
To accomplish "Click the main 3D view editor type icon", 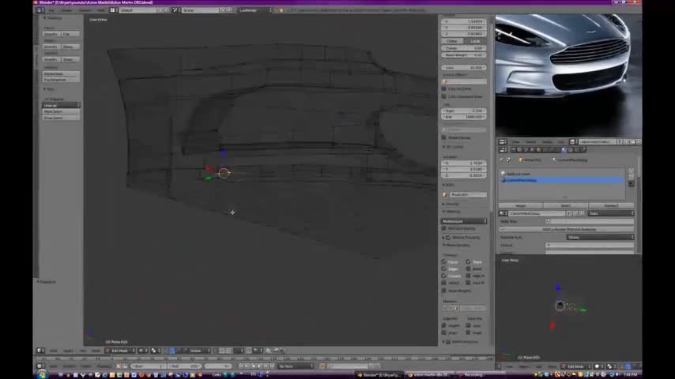I will [x=40, y=351].
